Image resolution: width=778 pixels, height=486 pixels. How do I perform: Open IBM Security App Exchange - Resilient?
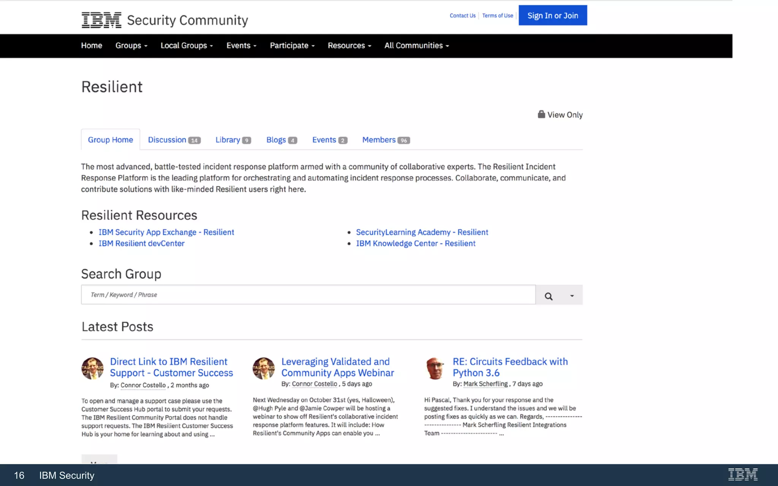click(x=166, y=232)
